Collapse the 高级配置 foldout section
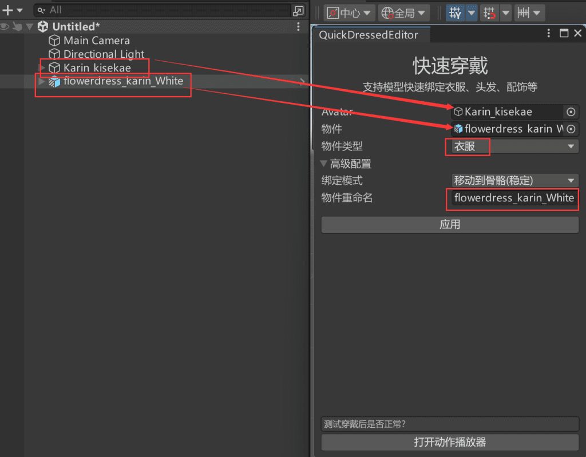The image size is (586, 457). pyautogui.click(x=324, y=164)
